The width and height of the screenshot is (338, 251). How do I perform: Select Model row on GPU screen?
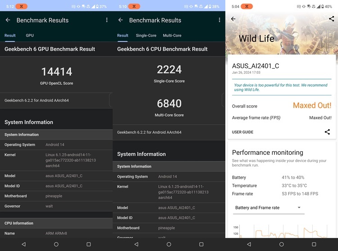click(56, 176)
